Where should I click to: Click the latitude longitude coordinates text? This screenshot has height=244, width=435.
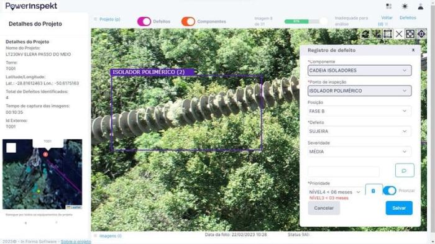(x=42, y=83)
